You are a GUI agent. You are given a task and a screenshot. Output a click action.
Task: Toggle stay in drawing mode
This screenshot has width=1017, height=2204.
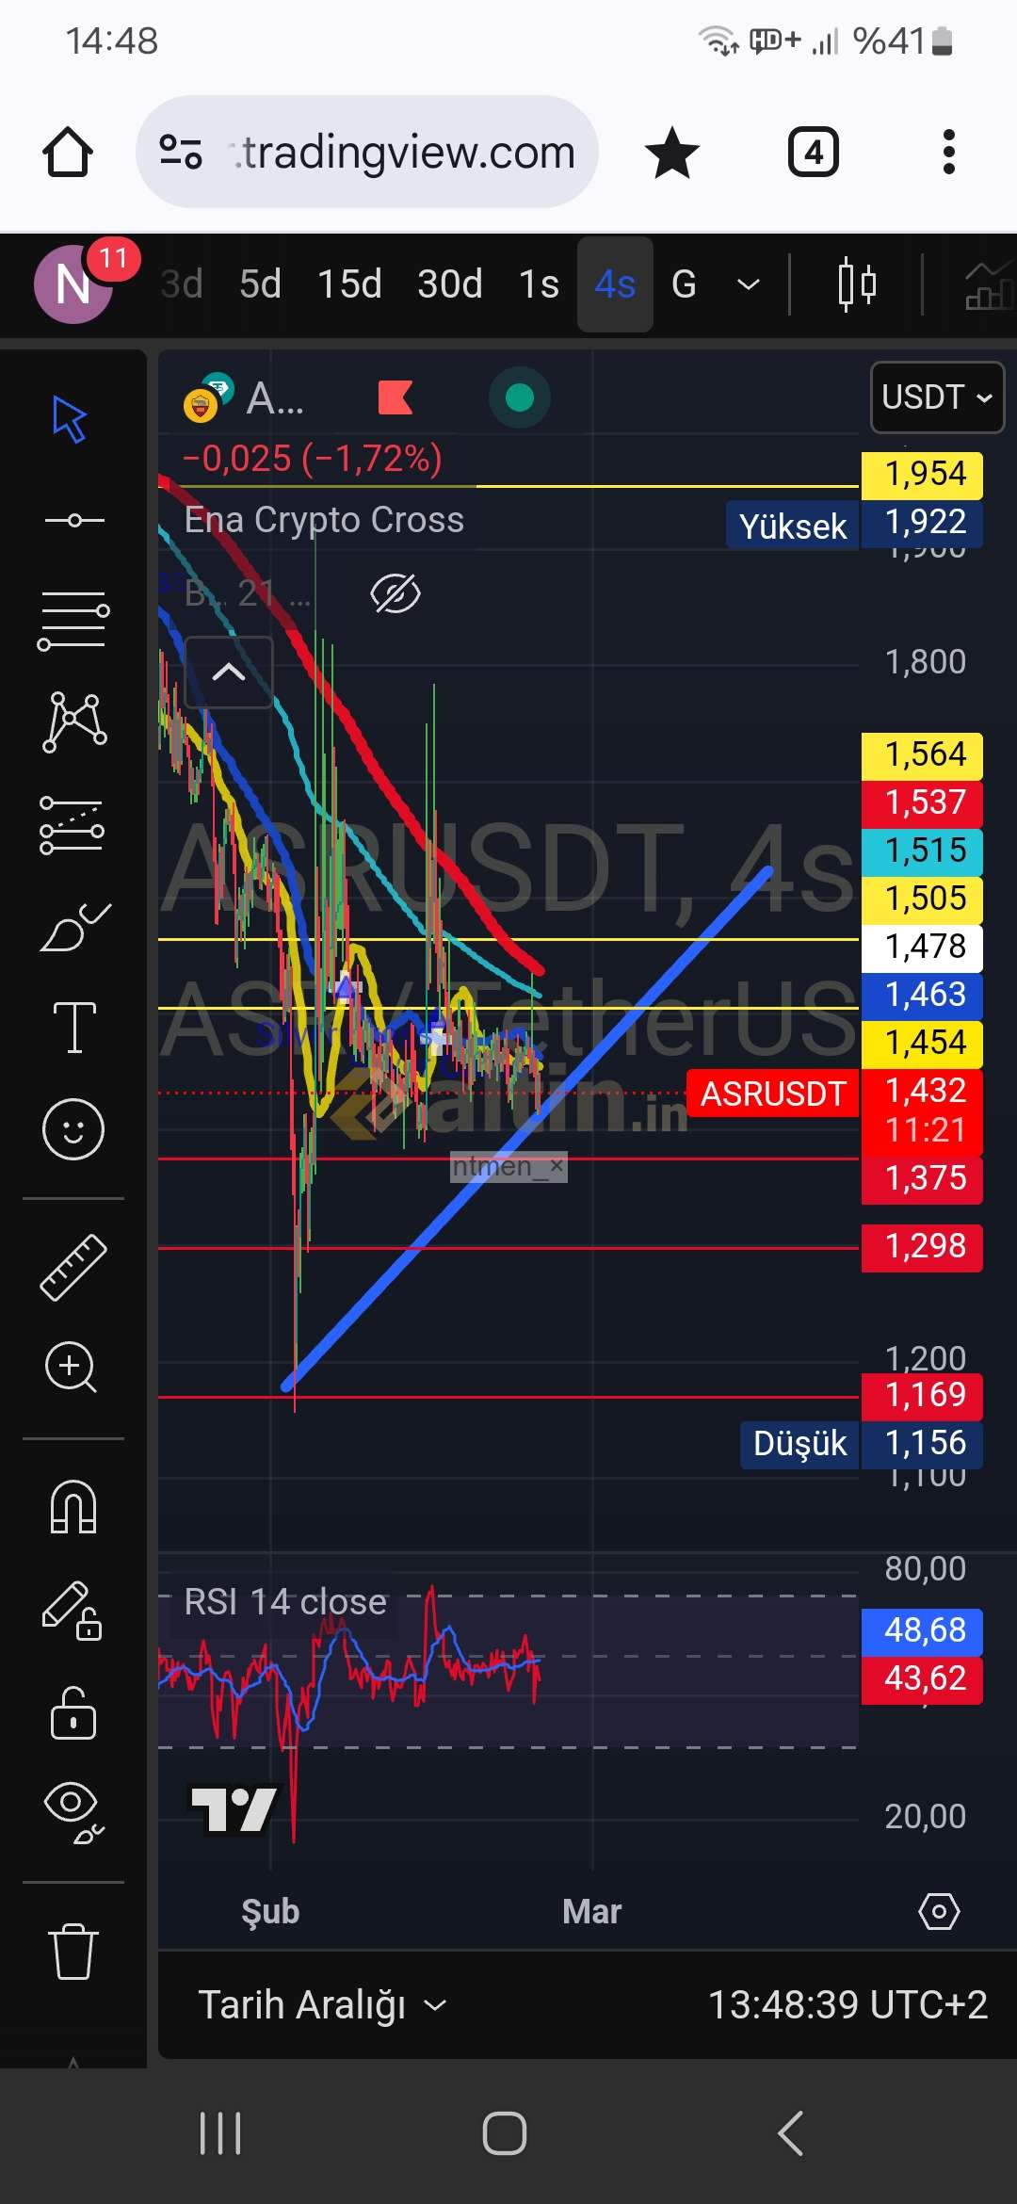pyautogui.click(x=73, y=1611)
